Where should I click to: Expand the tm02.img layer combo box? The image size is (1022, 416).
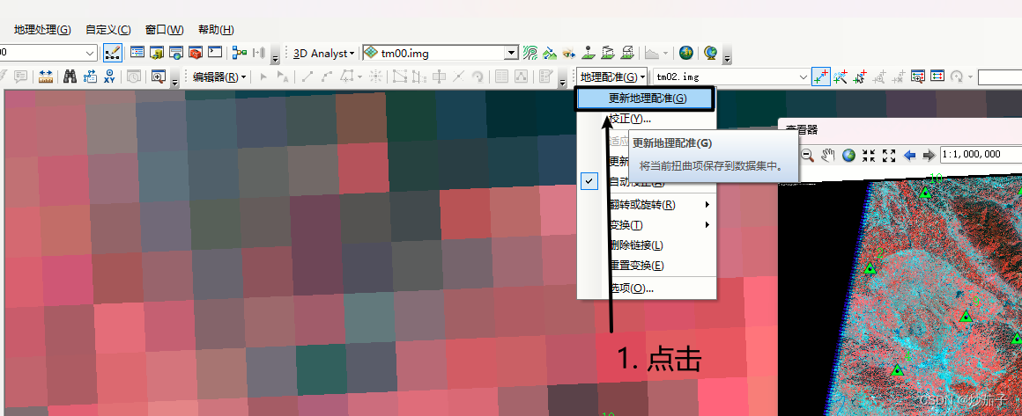click(x=804, y=77)
